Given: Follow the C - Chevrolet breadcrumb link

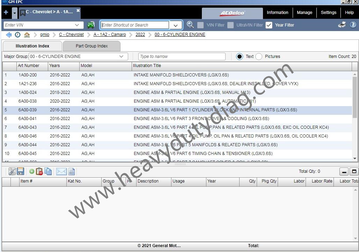Looking at the screenshot, I should click(x=71, y=35).
